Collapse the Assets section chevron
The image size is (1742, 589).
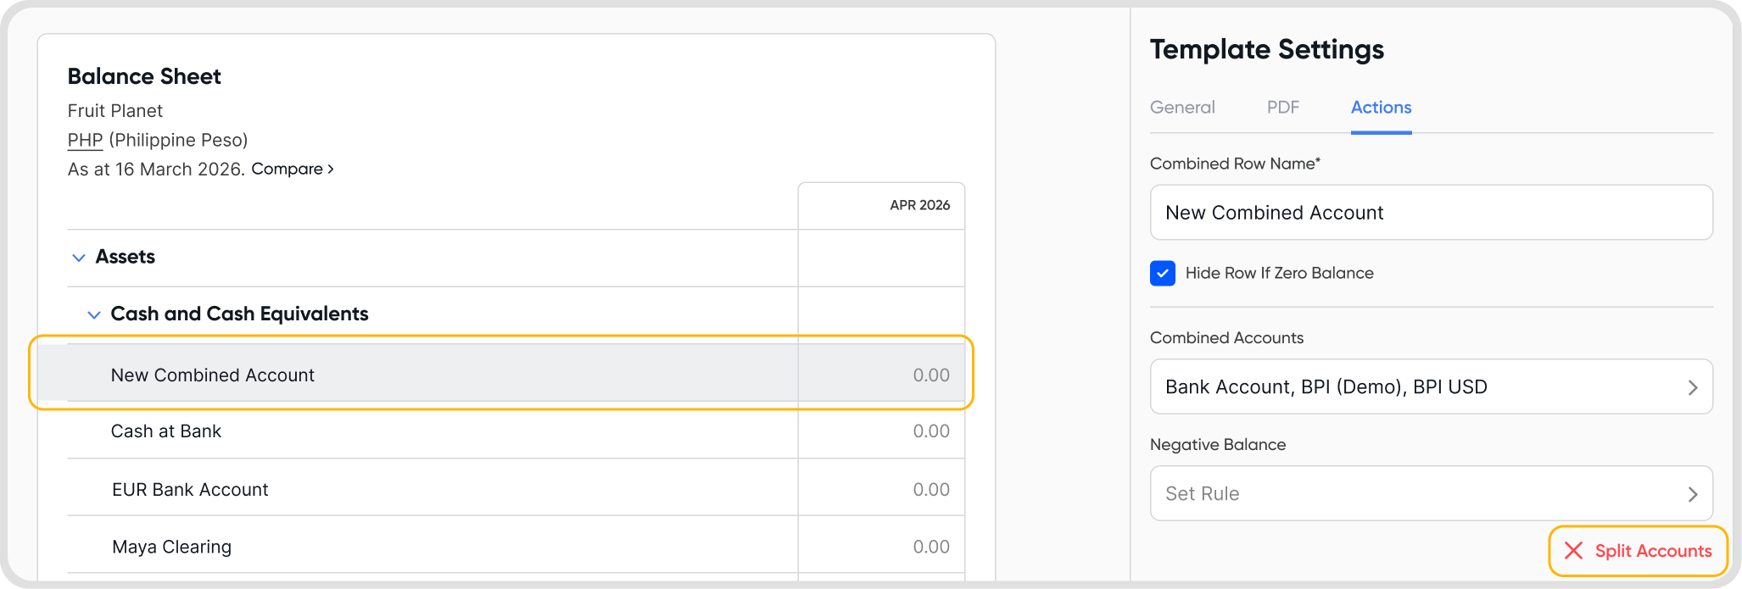coord(79,258)
